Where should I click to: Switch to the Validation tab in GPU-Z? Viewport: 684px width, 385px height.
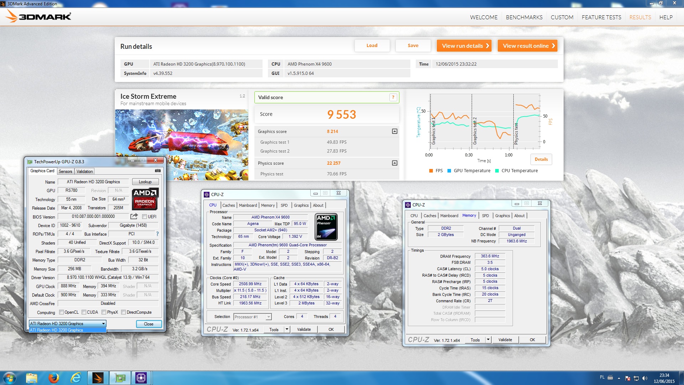(x=85, y=171)
